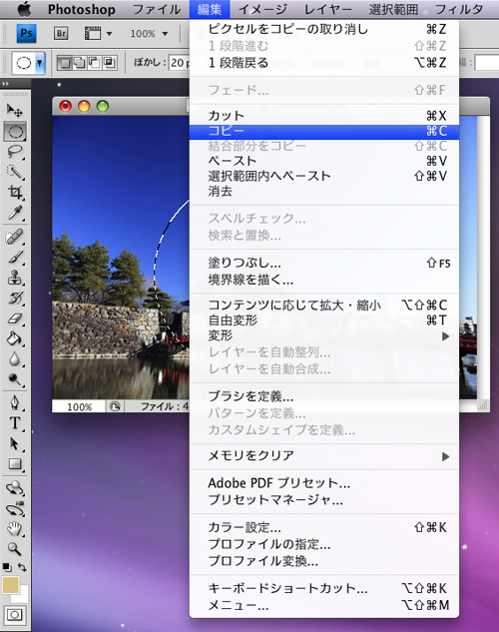Select the Type tool
This screenshot has height=632, width=499.
(x=15, y=422)
